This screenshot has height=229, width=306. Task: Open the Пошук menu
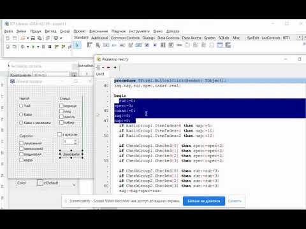(36, 31)
